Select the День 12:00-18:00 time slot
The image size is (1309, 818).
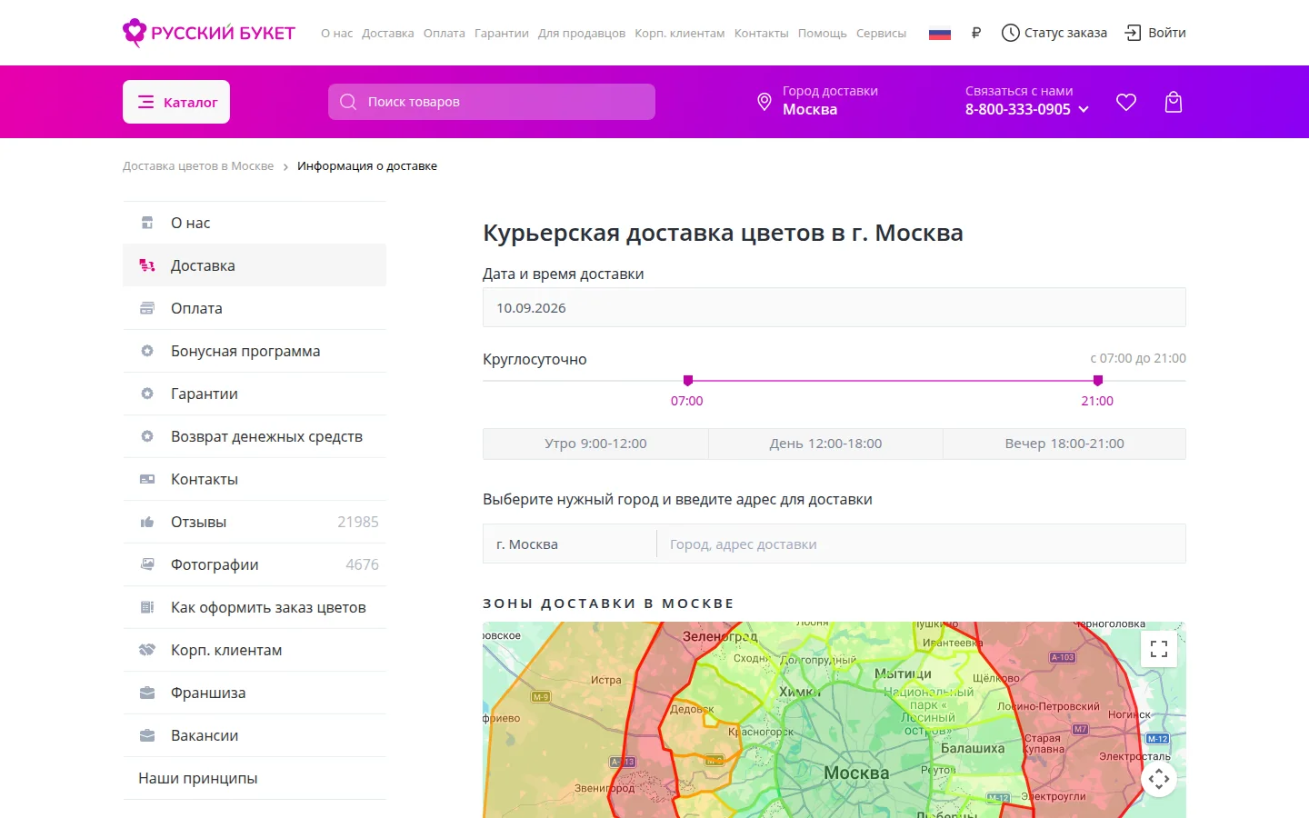click(x=825, y=444)
